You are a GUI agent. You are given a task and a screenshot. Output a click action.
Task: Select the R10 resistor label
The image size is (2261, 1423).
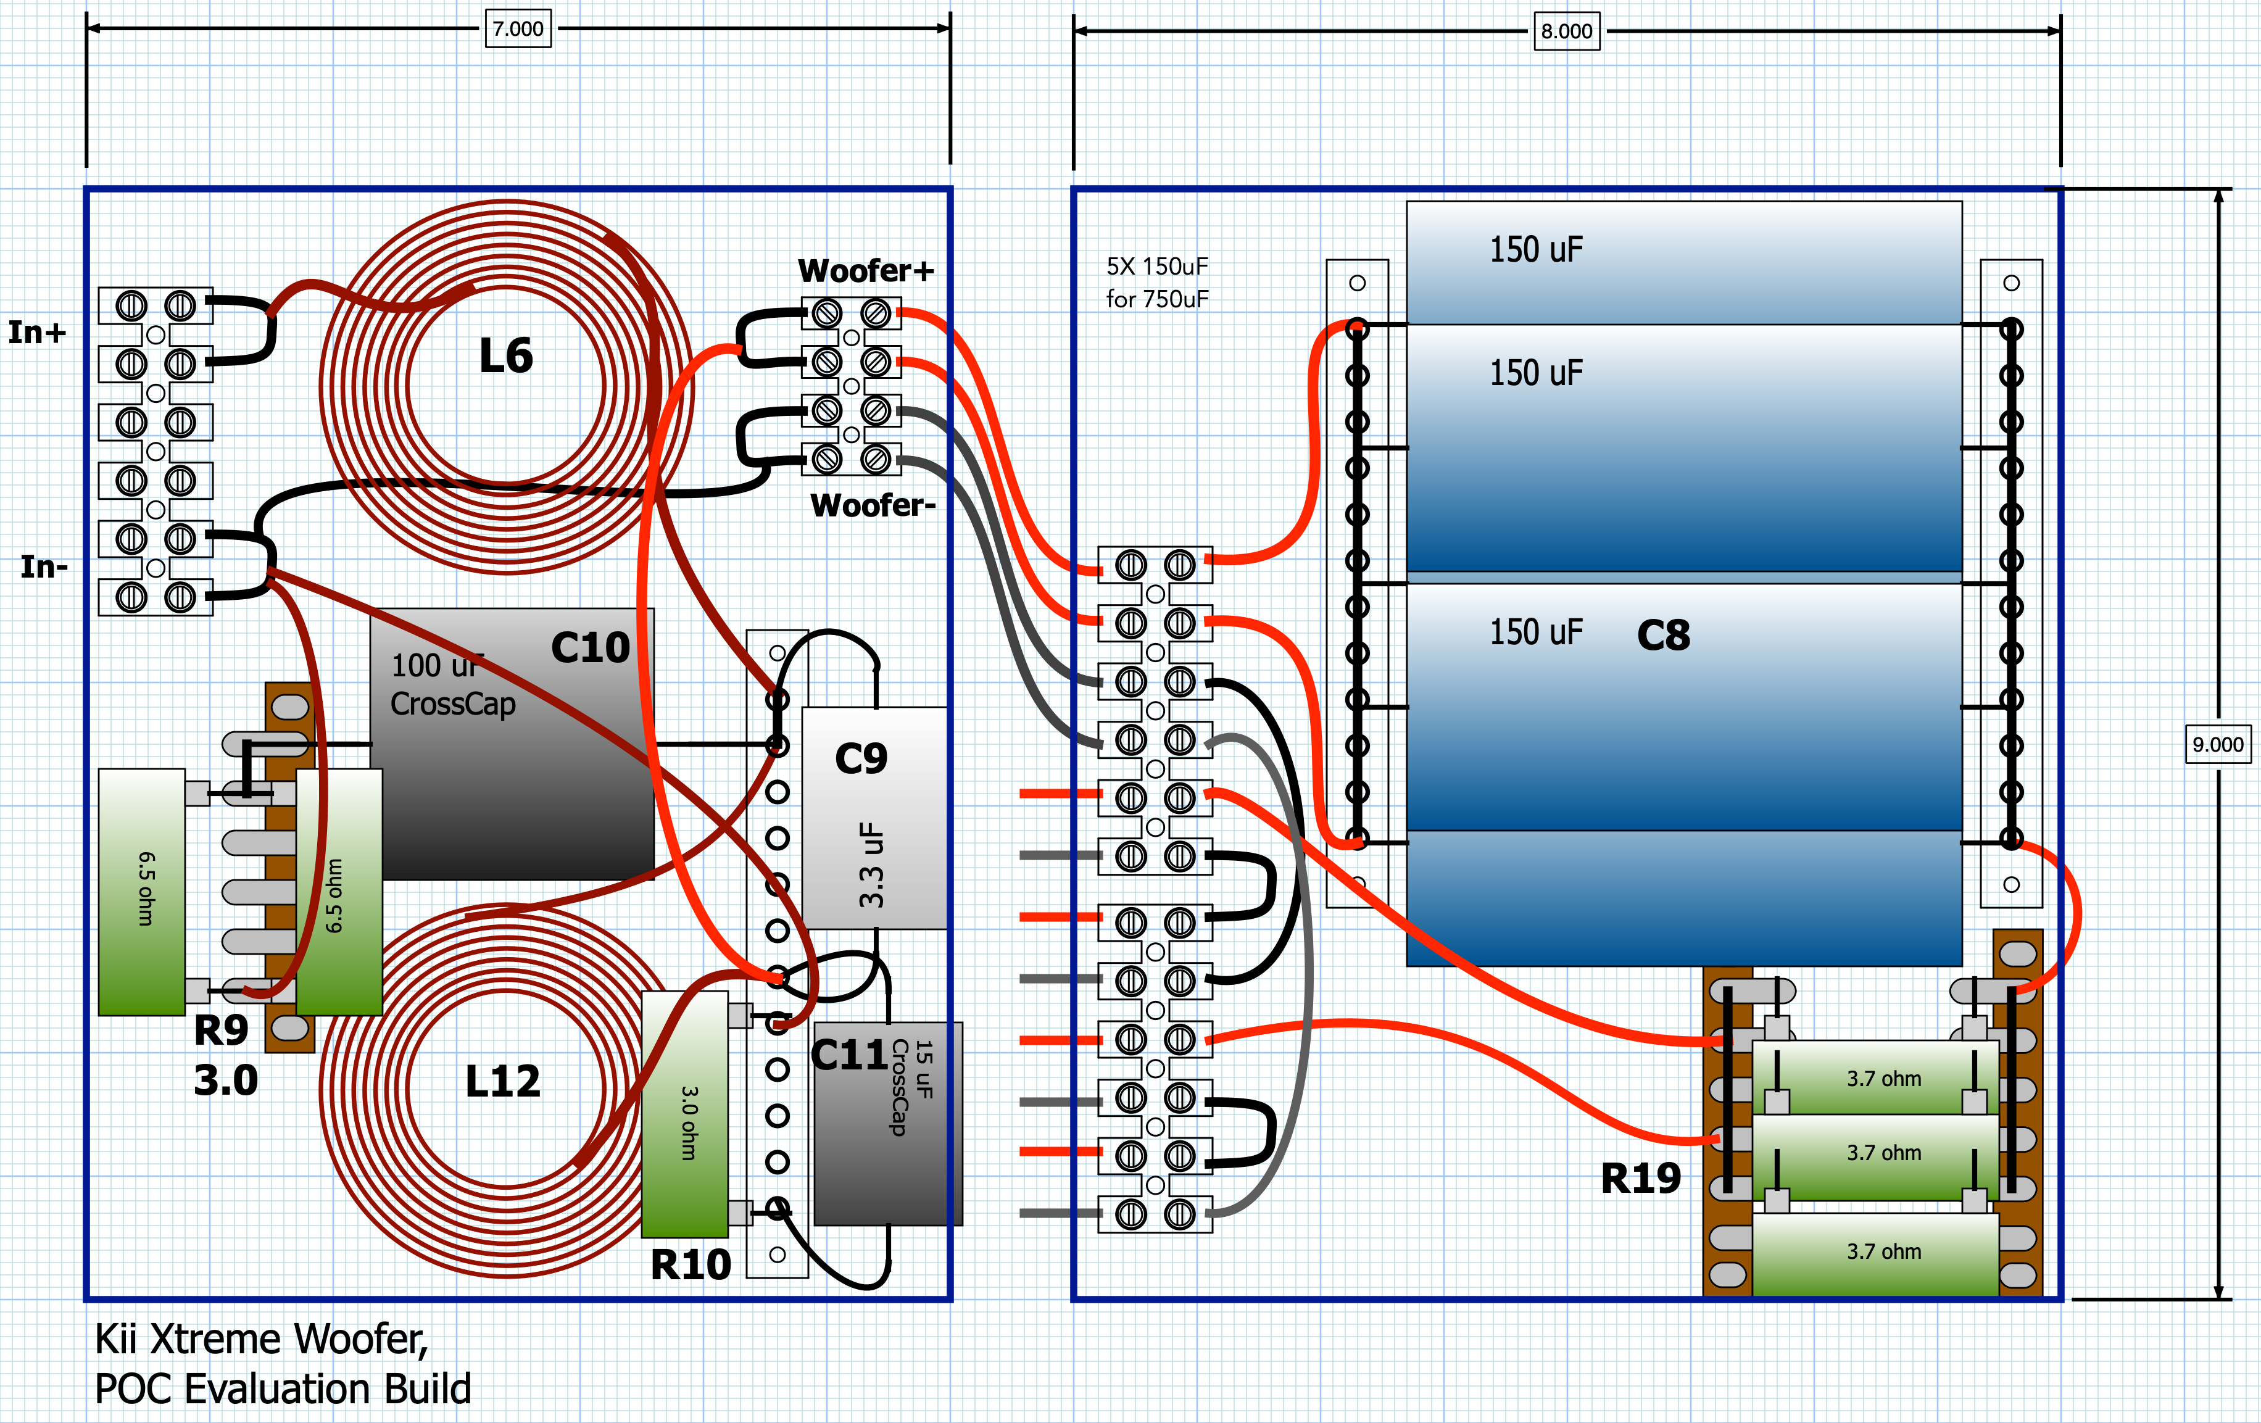click(691, 1265)
